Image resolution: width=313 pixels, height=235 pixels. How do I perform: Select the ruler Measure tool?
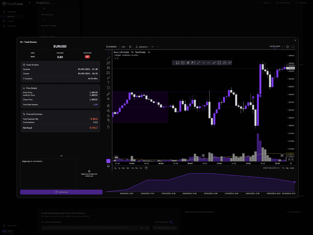pyautogui.click(x=109, y=94)
